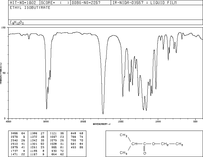Select peak table entry 1028
Viewport: 203px width, 157px height.
tap(53, 144)
